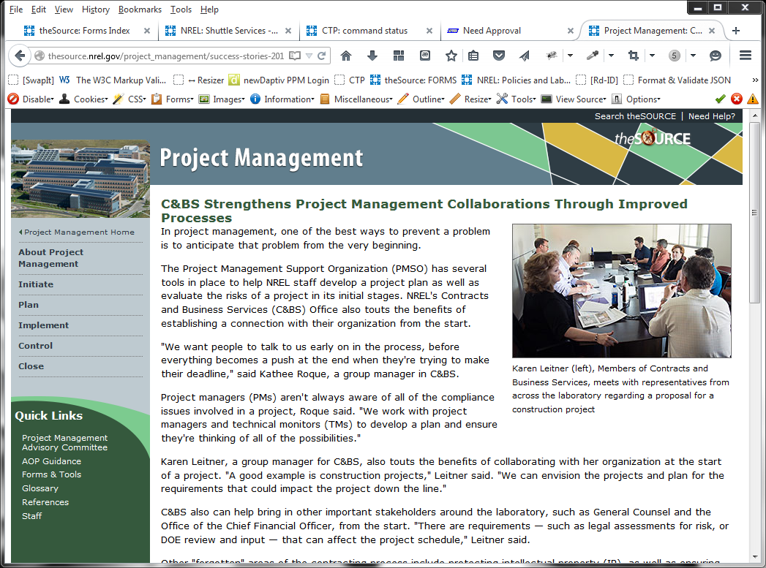Open the View Source dropdown
Image resolution: width=766 pixels, height=568 pixels.
coord(574,99)
